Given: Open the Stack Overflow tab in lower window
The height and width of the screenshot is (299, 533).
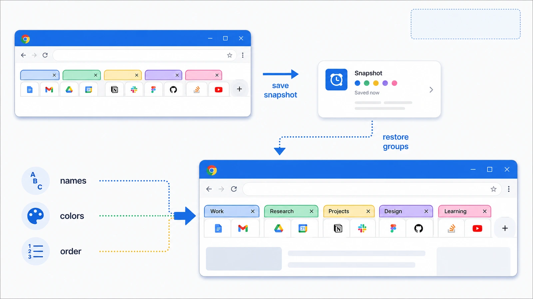Looking at the screenshot, I should [x=451, y=229].
